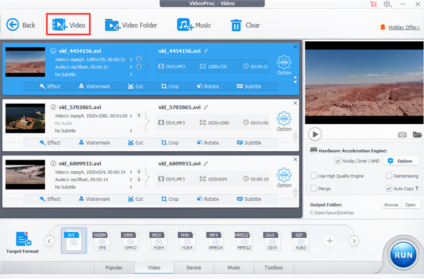Take a snapshot with camera icon
The width and height of the screenshot is (424, 279).
point(402,134)
